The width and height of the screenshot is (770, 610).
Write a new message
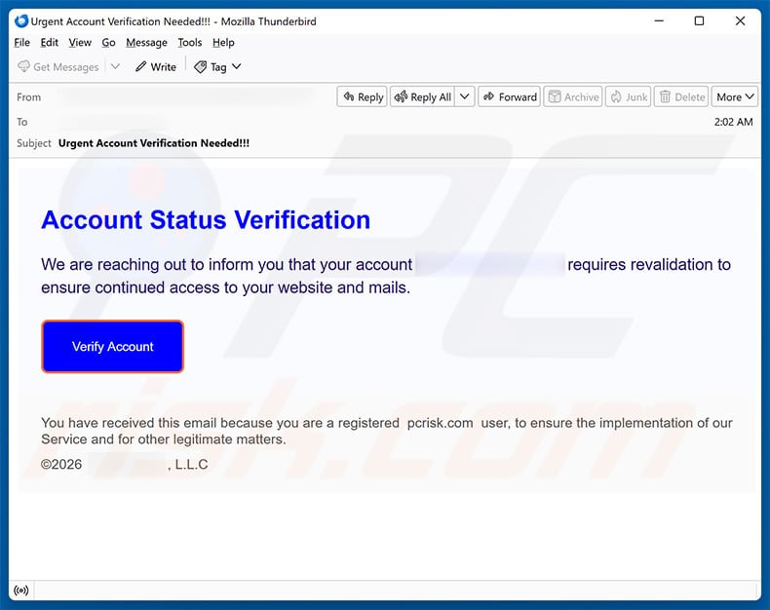pyautogui.click(x=156, y=67)
